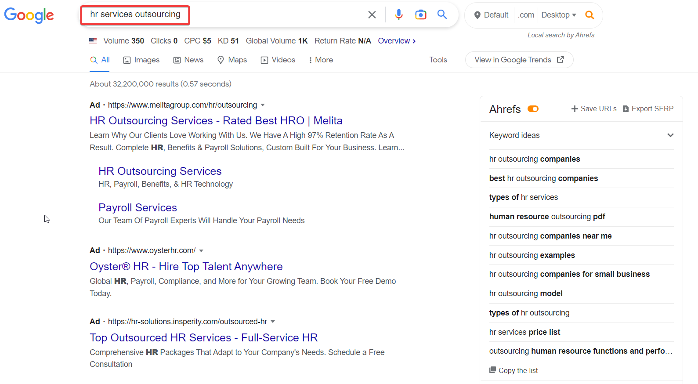This screenshot has height=384, width=698.
Task: Open the Ahrefs Overview link
Action: (397, 41)
